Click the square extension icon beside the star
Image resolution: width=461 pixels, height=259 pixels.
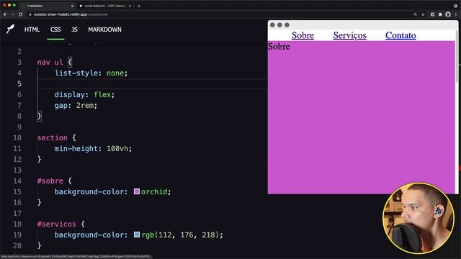point(432,14)
